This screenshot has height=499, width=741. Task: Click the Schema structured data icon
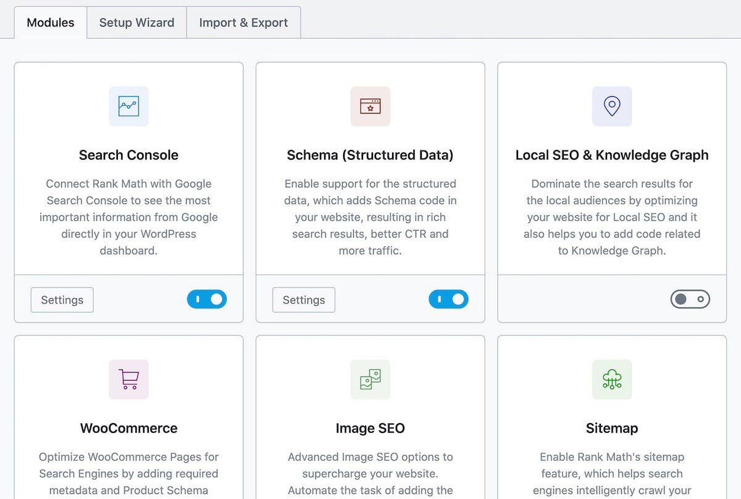click(370, 106)
